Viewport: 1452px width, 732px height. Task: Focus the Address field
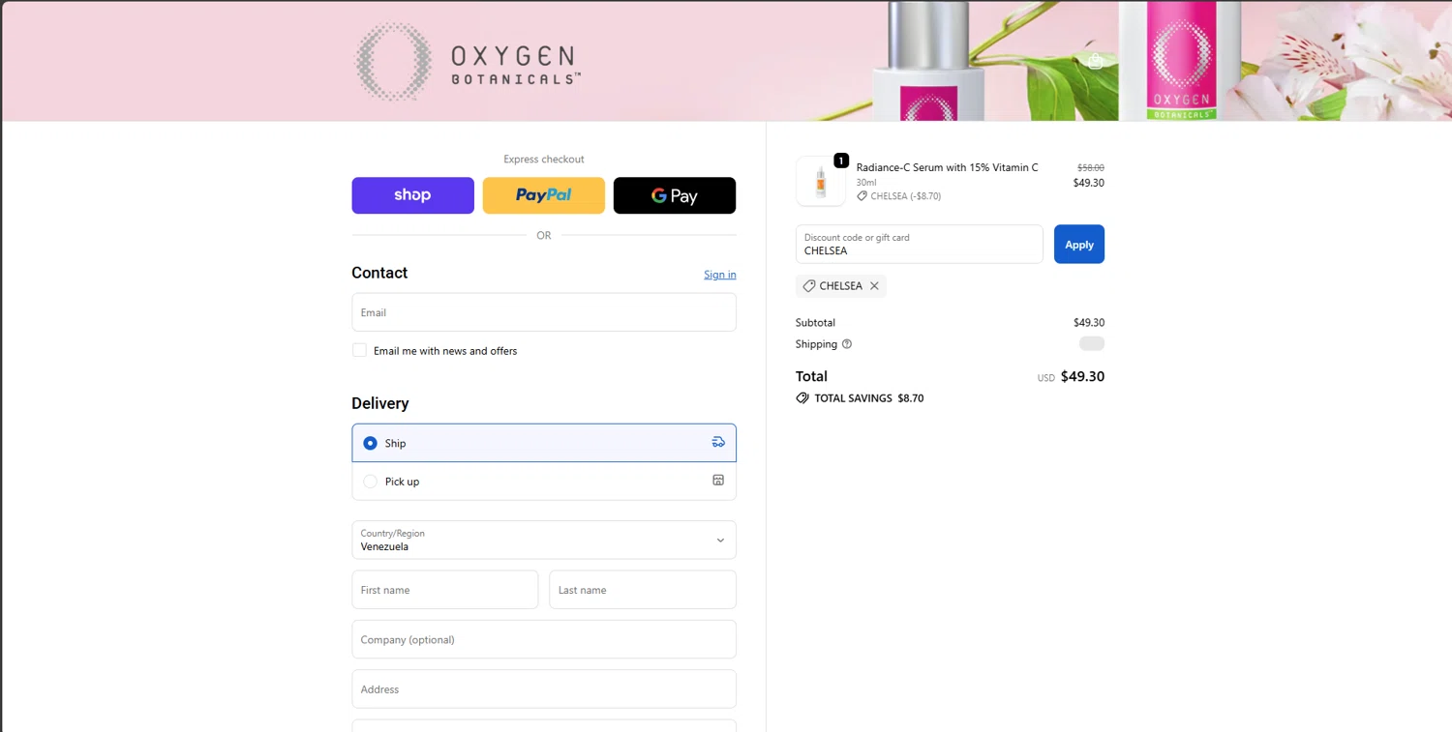544,689
